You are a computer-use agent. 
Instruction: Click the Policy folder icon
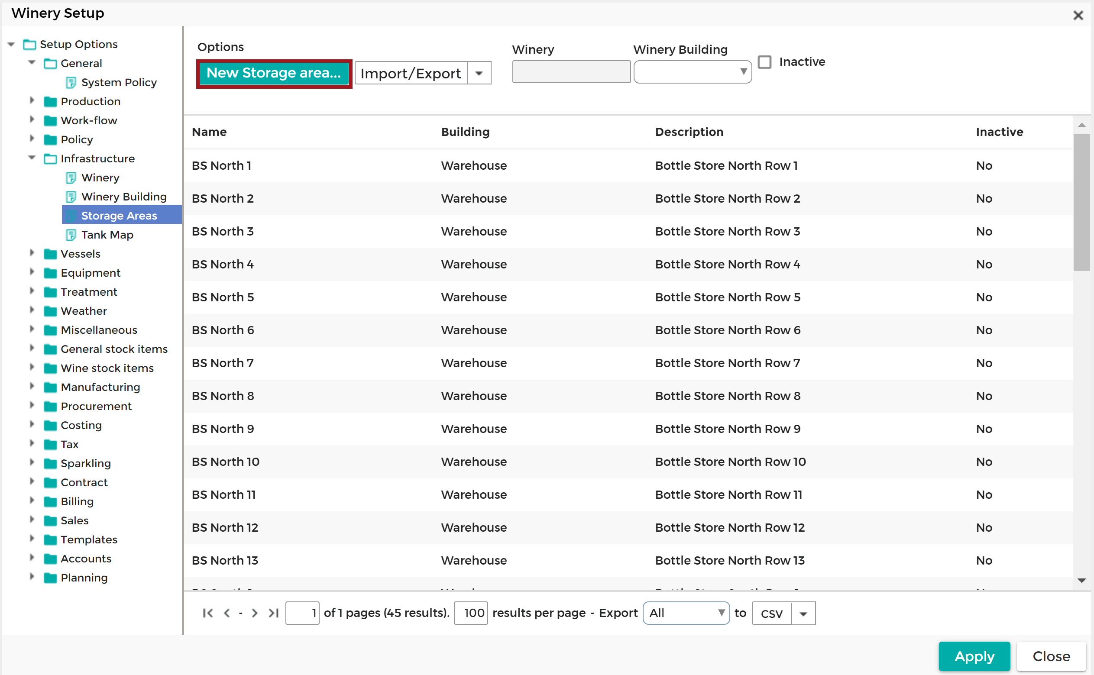(51, 140)
